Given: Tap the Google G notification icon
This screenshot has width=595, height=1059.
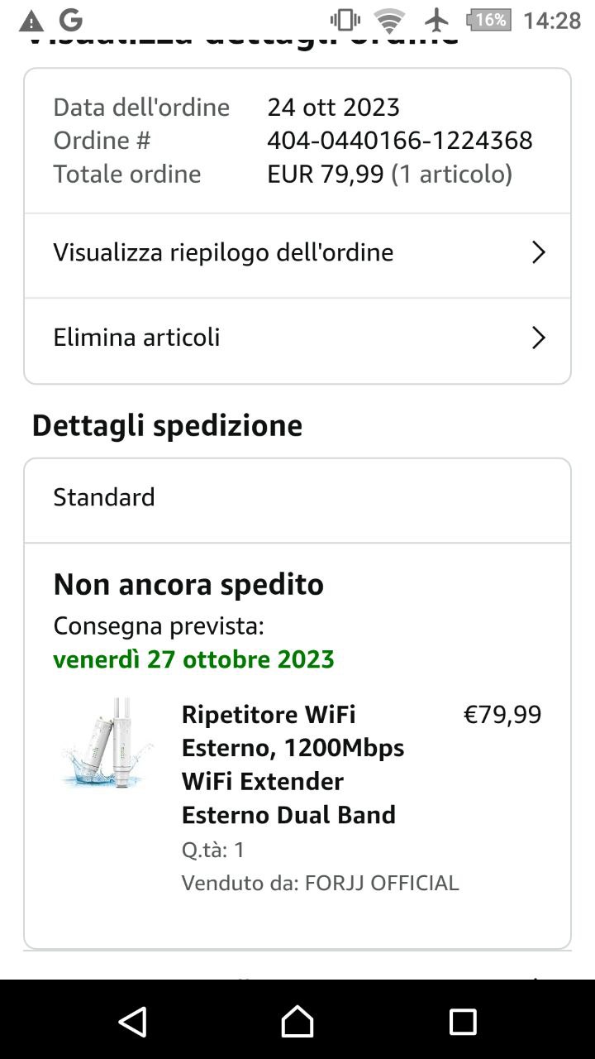Looking at the screenshot, I should (x=71, y=20).
